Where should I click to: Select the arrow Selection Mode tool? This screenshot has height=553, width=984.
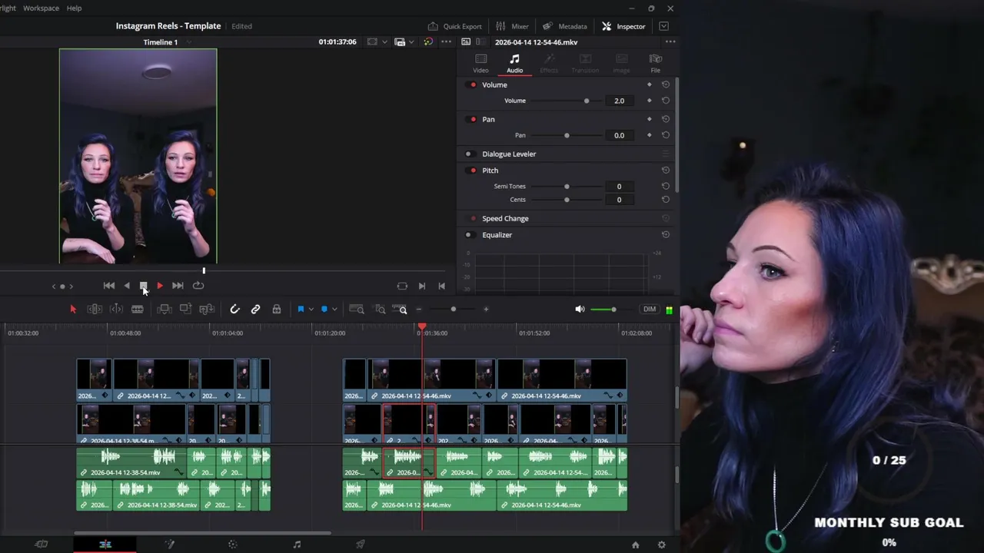tap(73, 309)
